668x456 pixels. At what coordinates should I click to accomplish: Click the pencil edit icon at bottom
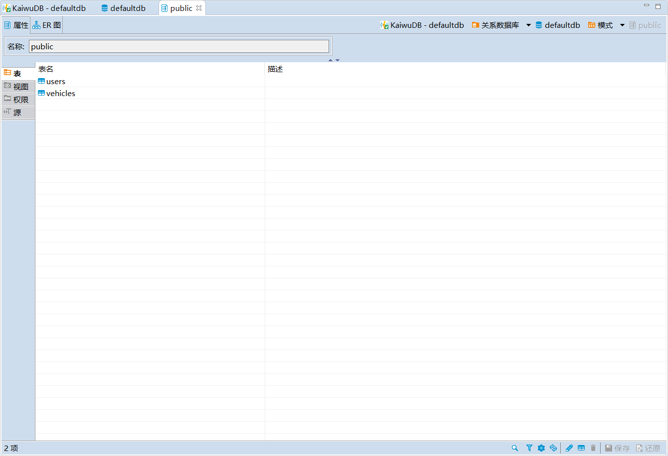(x=569, y=448)
